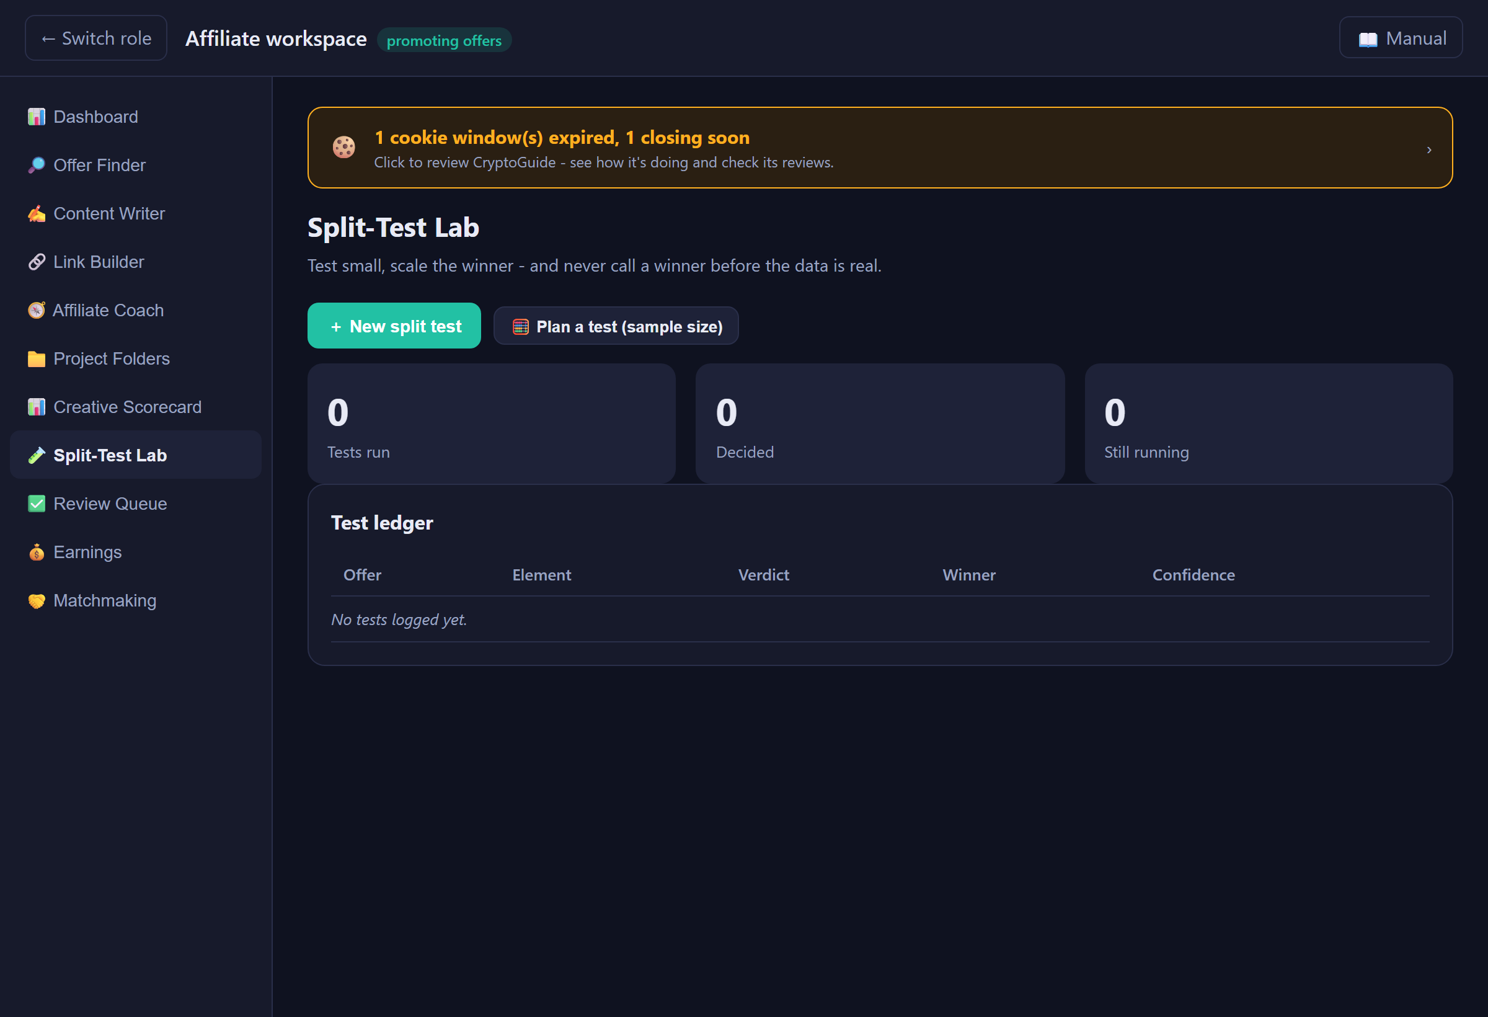Viewport: 1488px width, 1017px height.
Task: Click the Link Builder chain icon
Action: point(37,262)
